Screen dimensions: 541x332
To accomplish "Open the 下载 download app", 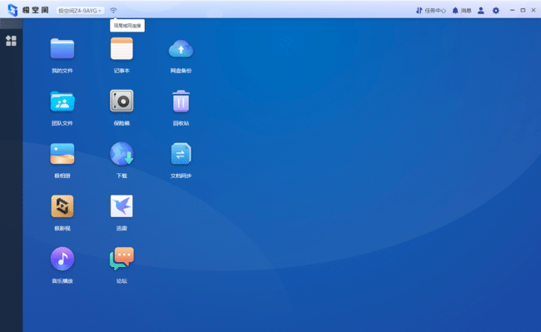I will pyautogui.click(x=122, y=154).
